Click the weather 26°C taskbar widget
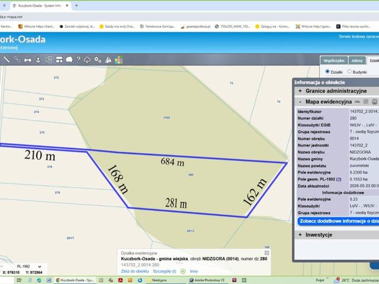This screenshot has width=379, height=284. [356, 280]
